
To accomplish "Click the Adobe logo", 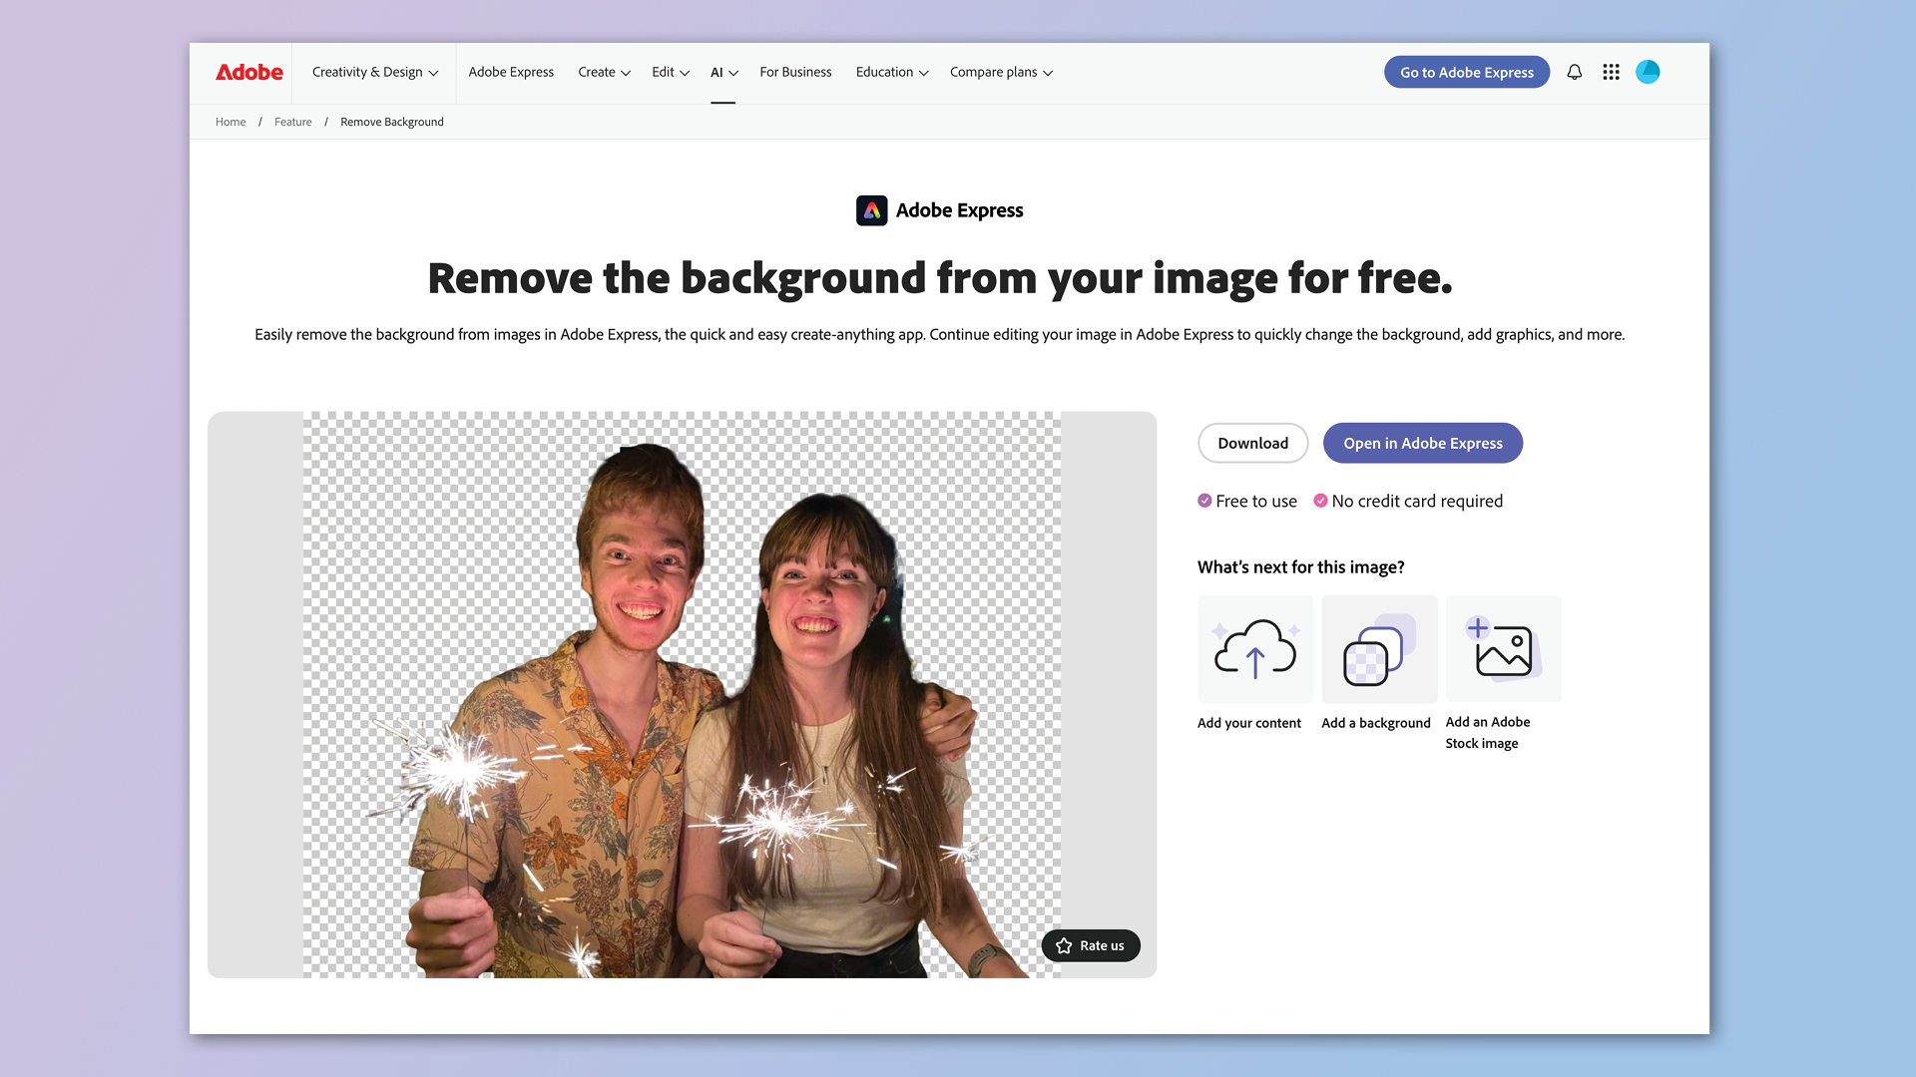I will pos(247,72).
